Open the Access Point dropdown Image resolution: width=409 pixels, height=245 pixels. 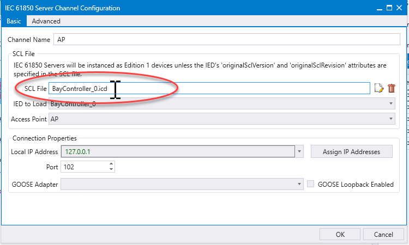392,119
